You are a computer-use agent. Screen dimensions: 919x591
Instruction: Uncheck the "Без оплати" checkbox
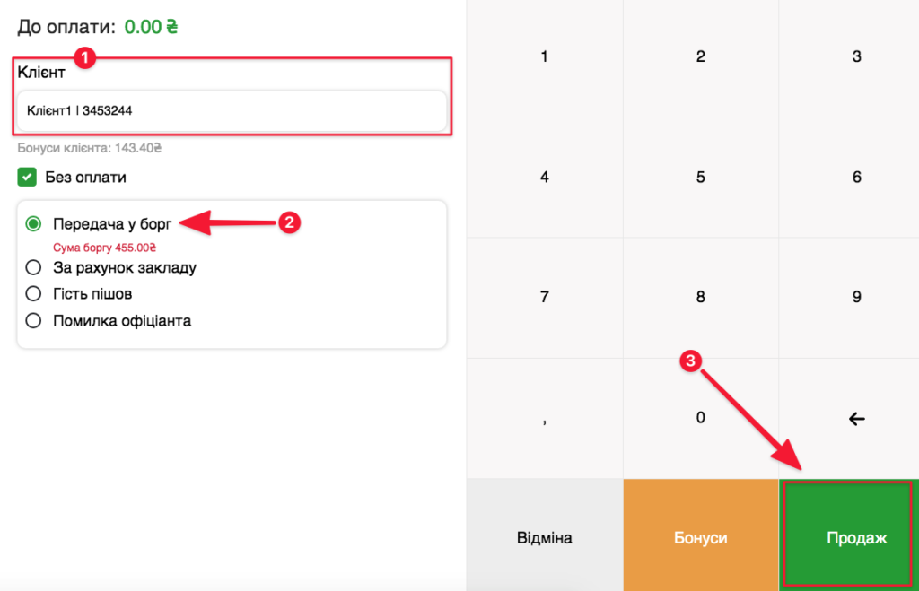(27, 178)
